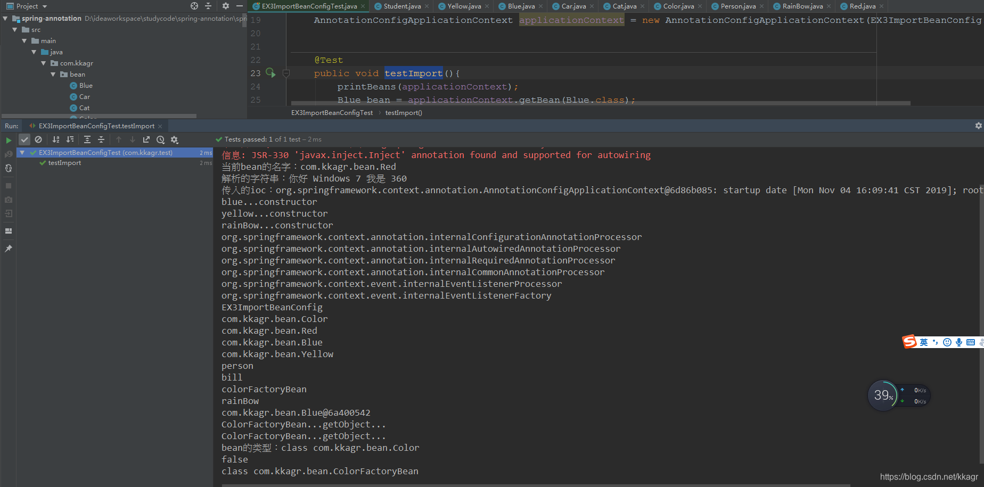The image size is (984, 487).
Task: Export test results icon
Action: click(146, 139)
